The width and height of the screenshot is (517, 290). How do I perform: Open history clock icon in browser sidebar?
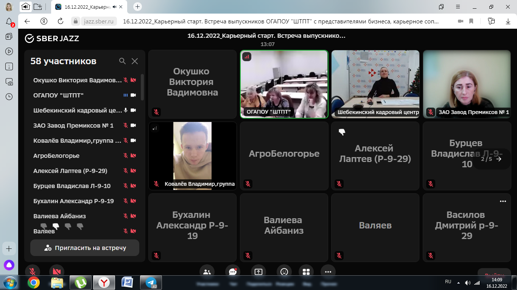coord(9,97)
